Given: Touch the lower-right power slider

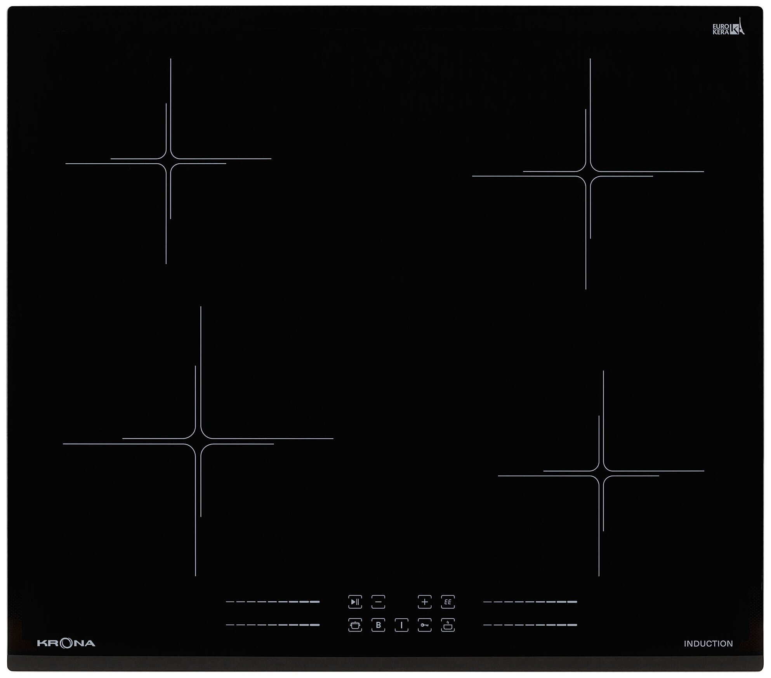Looking at the screenshot, I should [x=530, y=625].
